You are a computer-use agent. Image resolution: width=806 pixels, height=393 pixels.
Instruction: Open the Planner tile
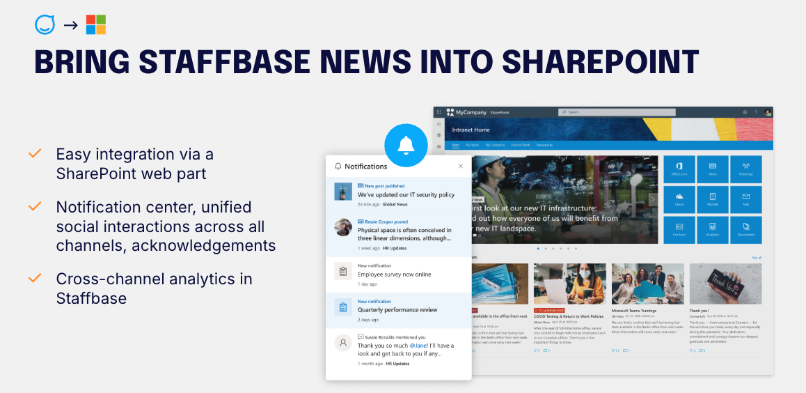713,199
